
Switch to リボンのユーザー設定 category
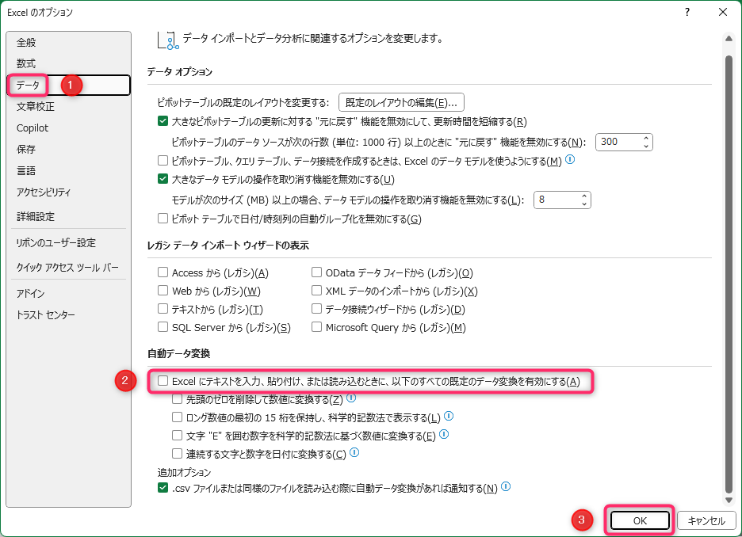tap(55, 243)
